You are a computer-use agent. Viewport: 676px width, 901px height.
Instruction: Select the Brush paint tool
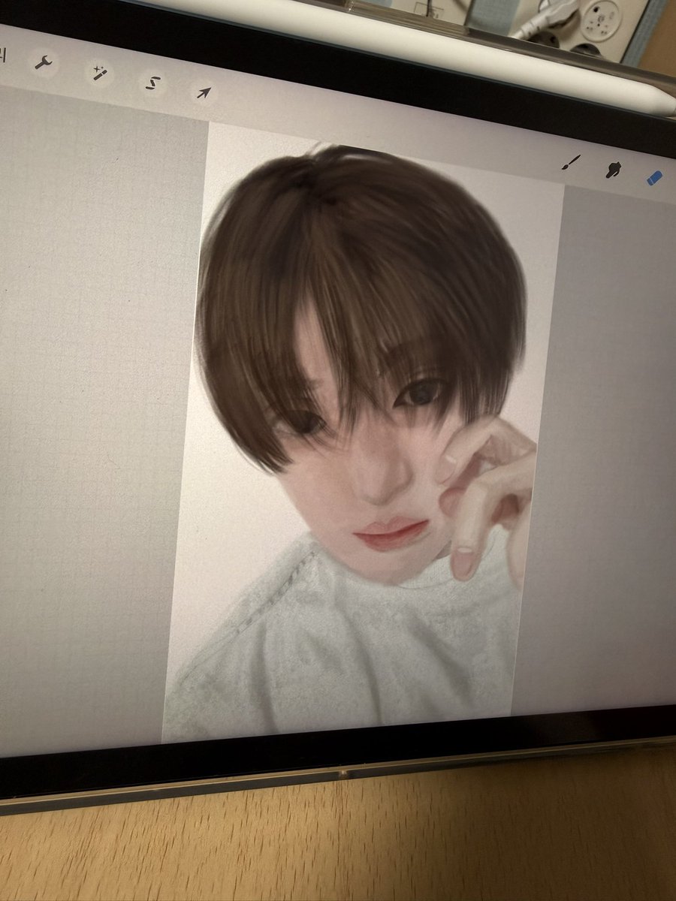(572, 163)
